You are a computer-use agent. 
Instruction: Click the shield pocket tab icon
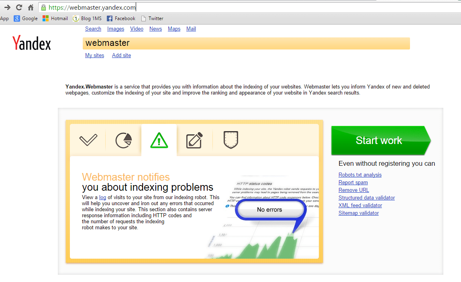pos(231,140)
